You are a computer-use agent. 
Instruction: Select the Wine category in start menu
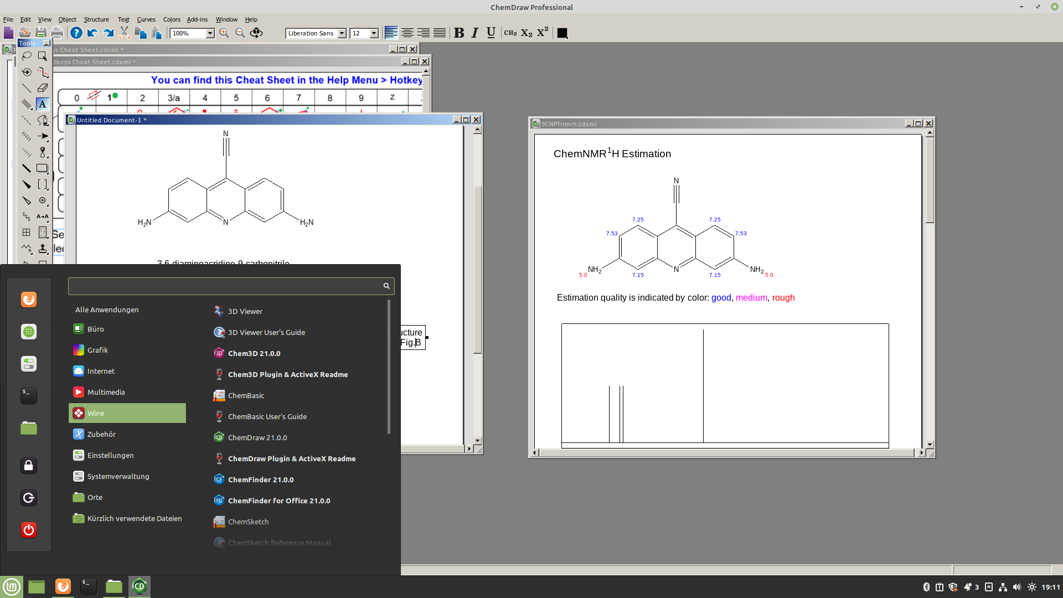tap(127, 413)
